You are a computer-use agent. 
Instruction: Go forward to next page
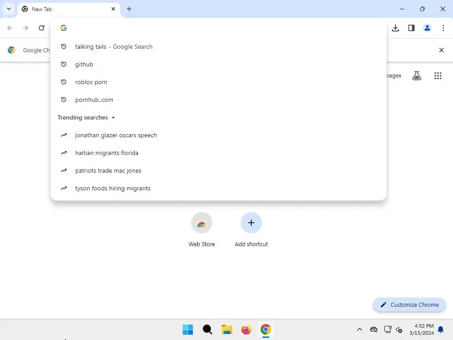26,28
